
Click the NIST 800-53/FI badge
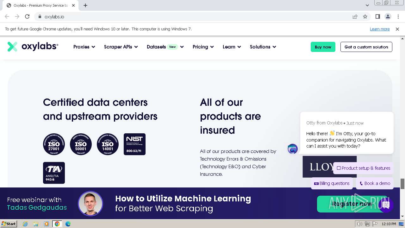point(134,144)
